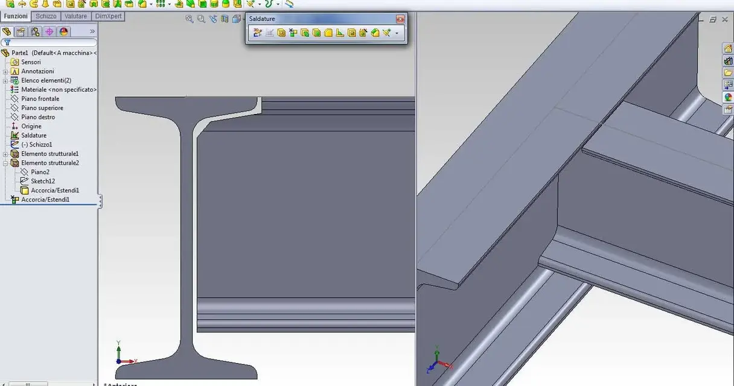Select Elemento strutturale1 feature
The width and height of the screenshot is (734, 386).
[50, 154]
